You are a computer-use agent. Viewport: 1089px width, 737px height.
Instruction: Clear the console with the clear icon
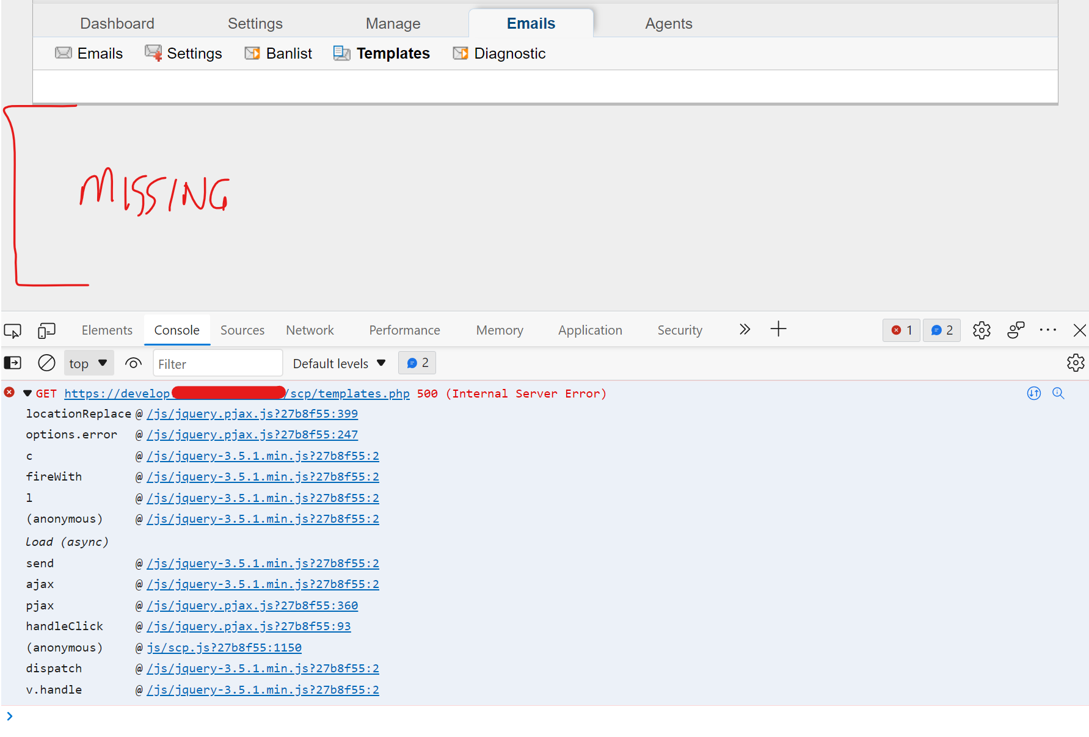(x=46, y=362)
